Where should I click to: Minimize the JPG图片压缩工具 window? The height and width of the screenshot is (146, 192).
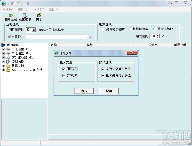[170, 3]
